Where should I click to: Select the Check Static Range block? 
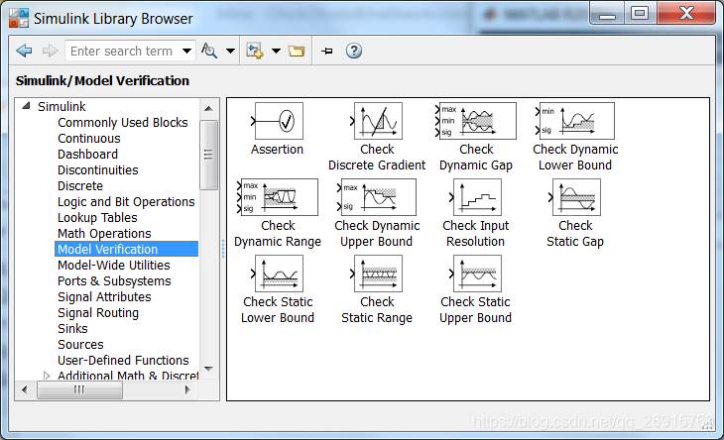377,274
